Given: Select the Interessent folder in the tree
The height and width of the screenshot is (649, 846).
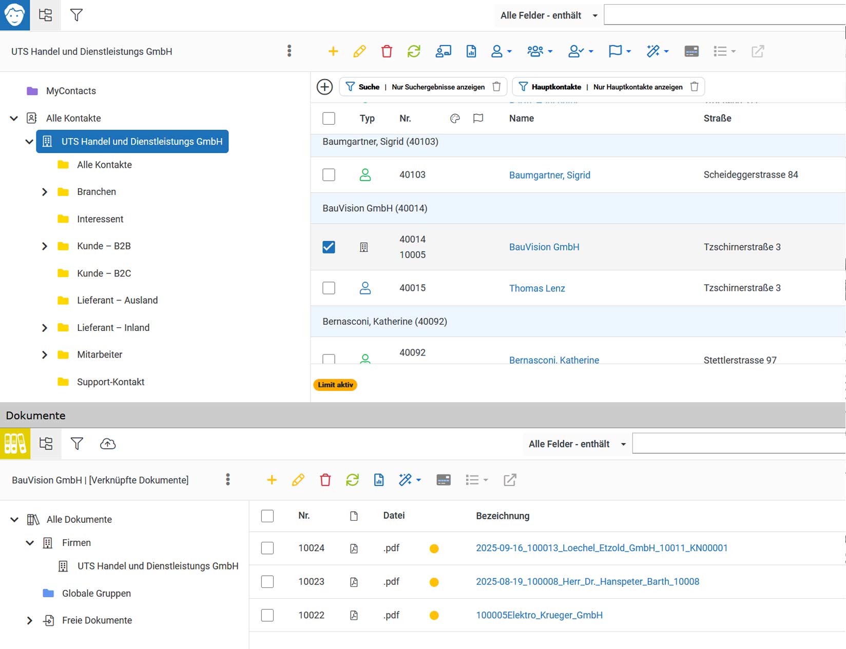Looking at the screenshot, I should point(100,219).
